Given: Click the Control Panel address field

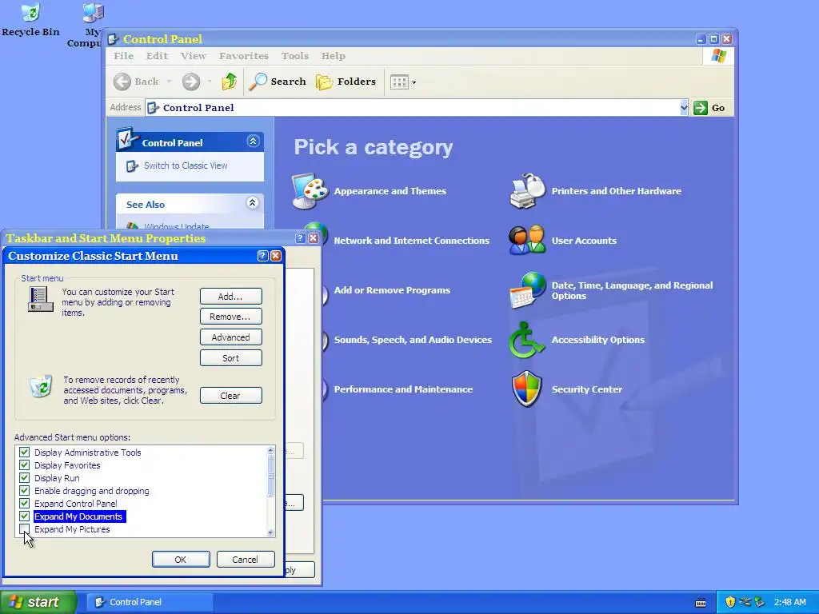Looking at the screenshot, I should tap(416, 108).
